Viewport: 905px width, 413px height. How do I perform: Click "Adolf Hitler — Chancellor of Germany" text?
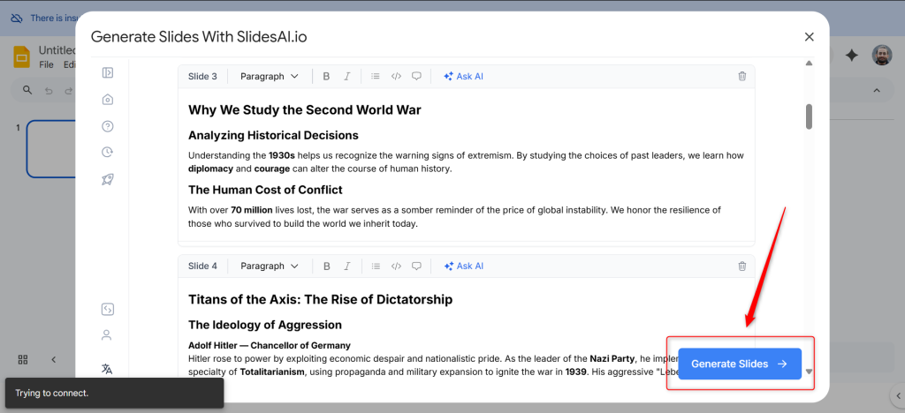(270, 346)
